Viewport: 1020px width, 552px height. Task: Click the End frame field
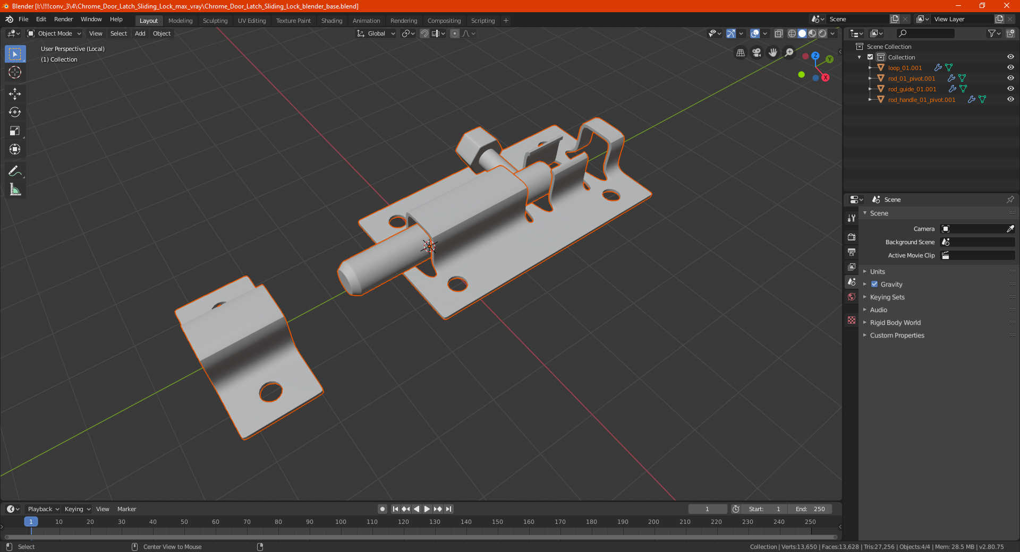[x=810, y=509]
